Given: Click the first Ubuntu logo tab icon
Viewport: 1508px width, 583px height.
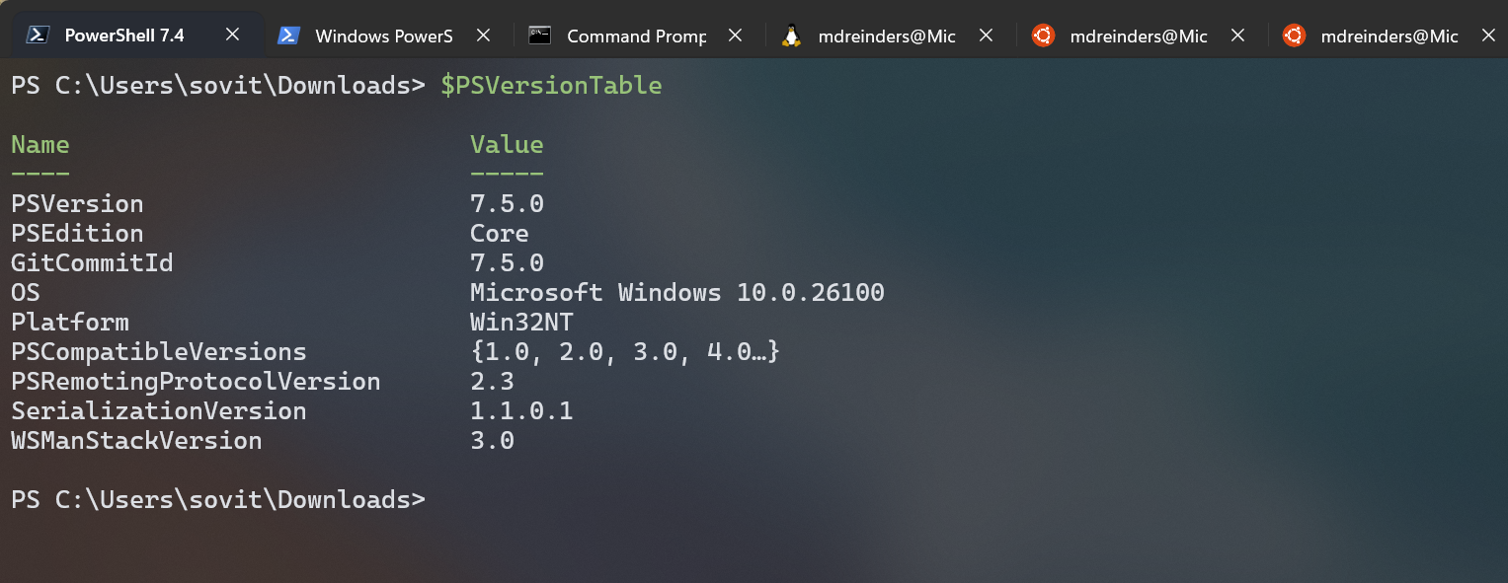Looking at the screenshot, I should click(1042, 36).
